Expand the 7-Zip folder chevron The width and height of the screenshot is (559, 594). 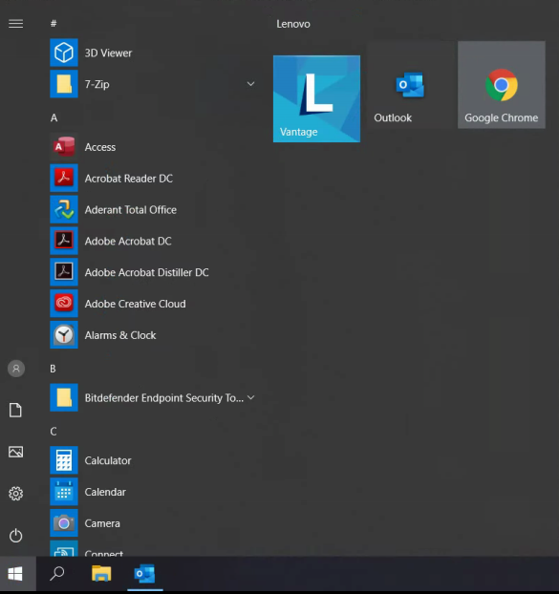(x=251, y=83)
